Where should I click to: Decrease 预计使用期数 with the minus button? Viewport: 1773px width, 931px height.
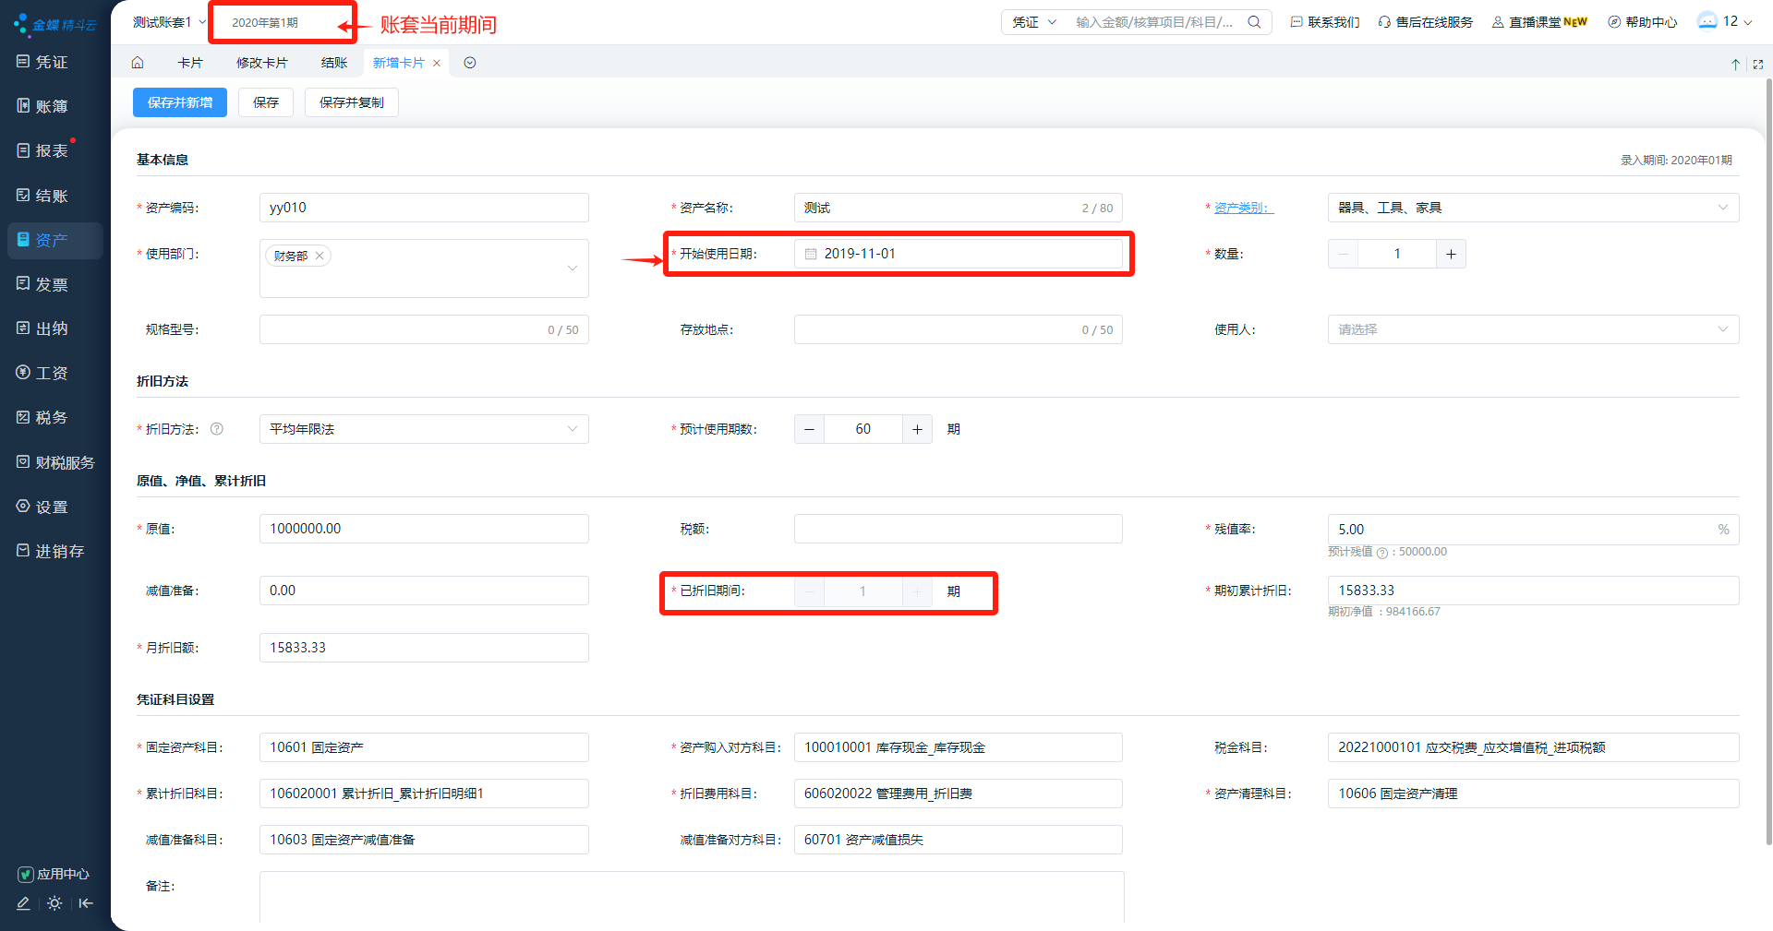click(809, 429)
